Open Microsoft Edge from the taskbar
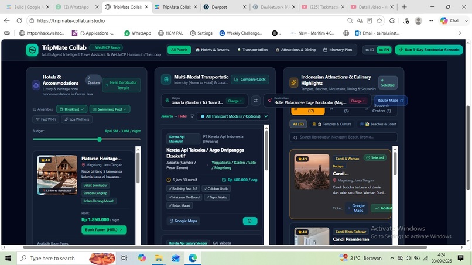This screenshot has height=265, width=472. pyautogui.click(x=193, y=258)
